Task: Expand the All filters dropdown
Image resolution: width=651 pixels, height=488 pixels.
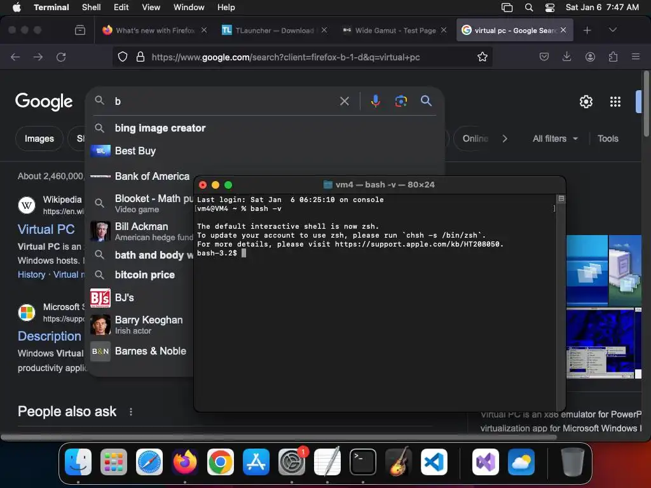Action: [x=556, y=139]
